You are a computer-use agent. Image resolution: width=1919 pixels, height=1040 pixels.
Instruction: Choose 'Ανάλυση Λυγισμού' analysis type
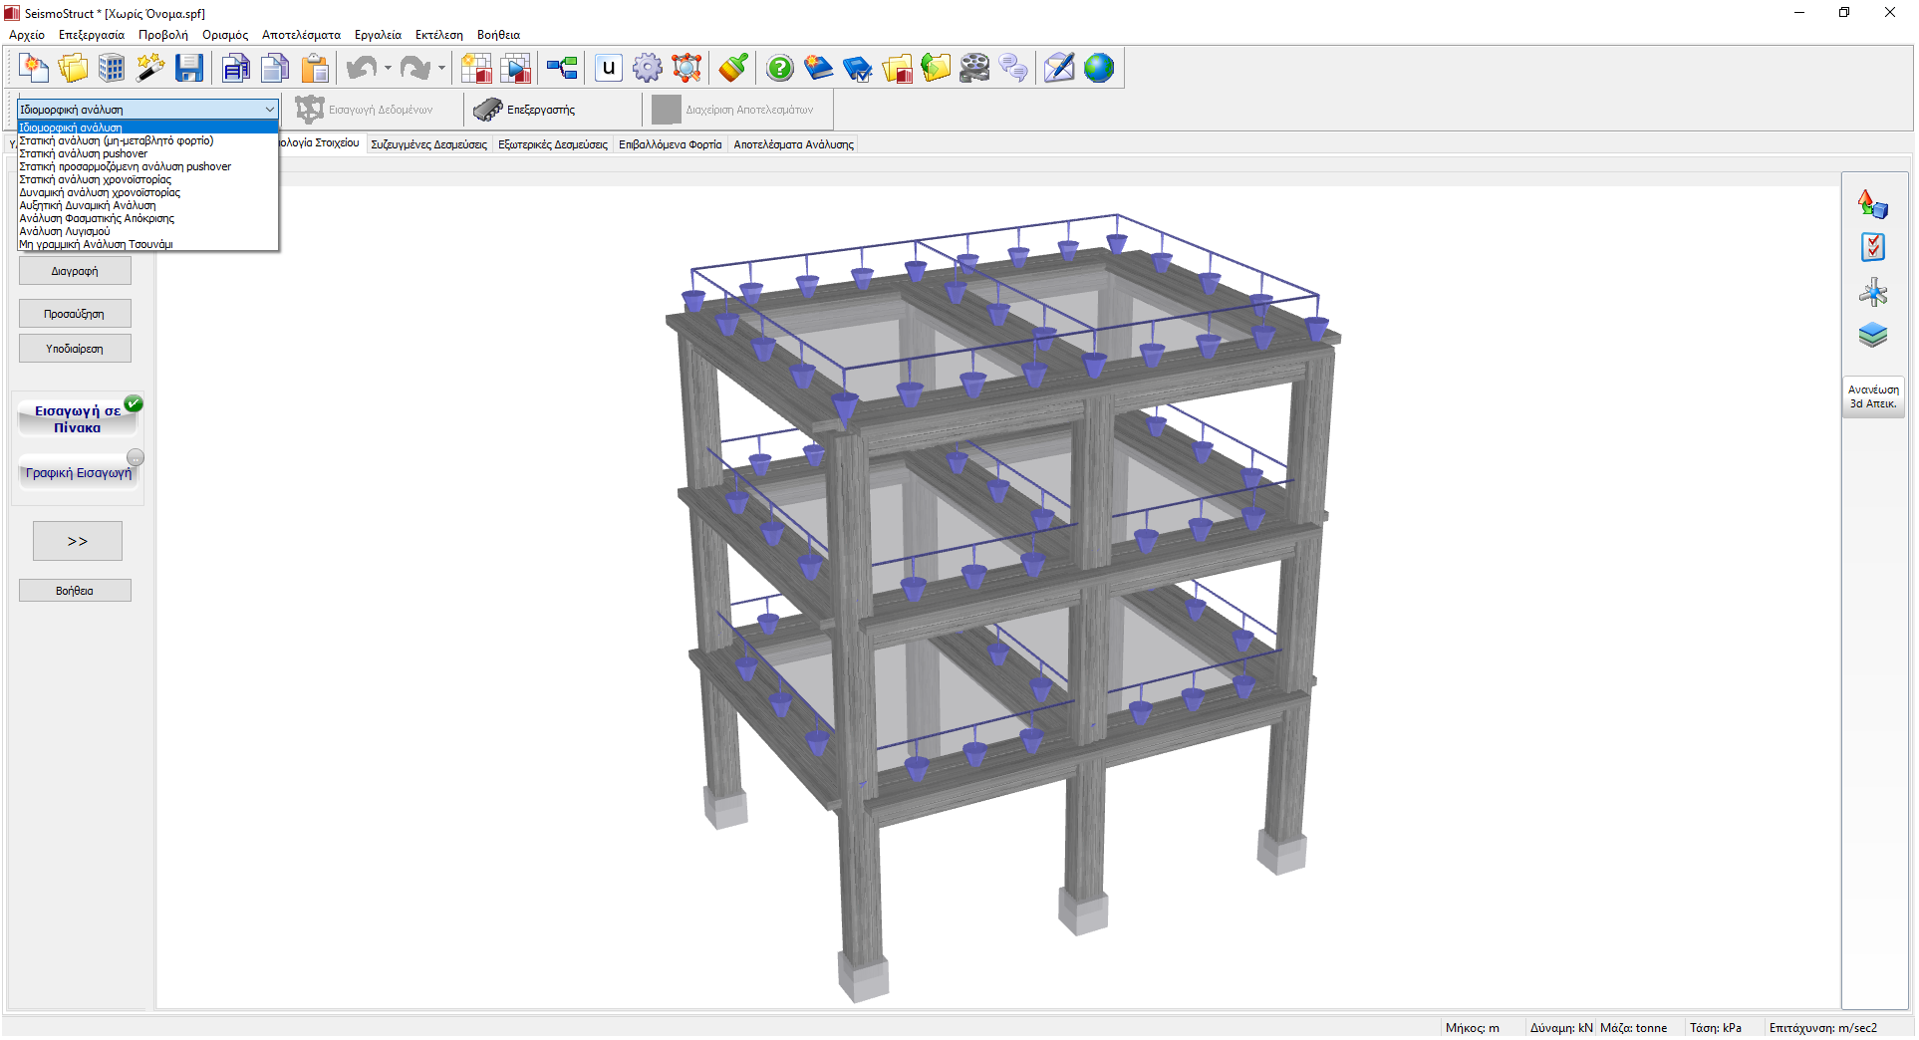(x=65, y=231)
